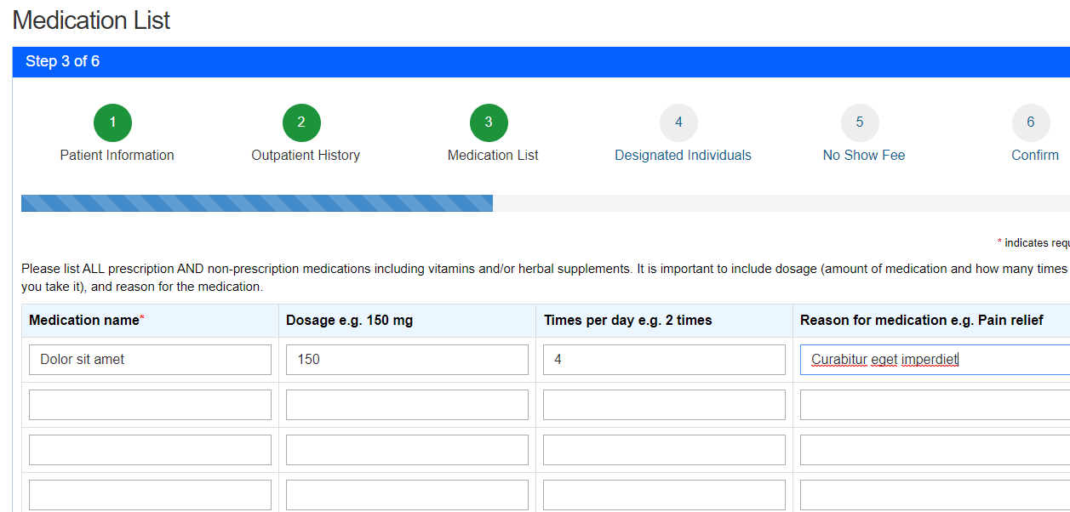Viewport: 1070px width, 512px height.
Task: Click third row reason for medication field
Action: pos(935,450)
